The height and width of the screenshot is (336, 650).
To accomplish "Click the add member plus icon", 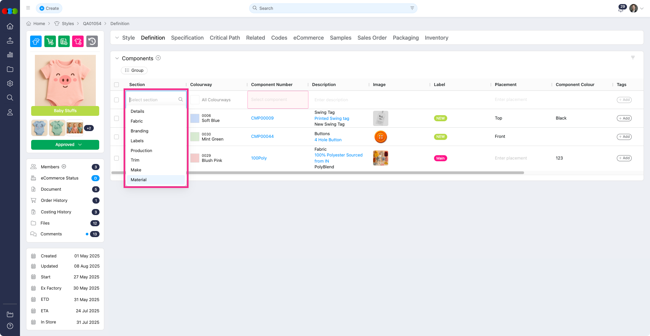I will (64, 167).
